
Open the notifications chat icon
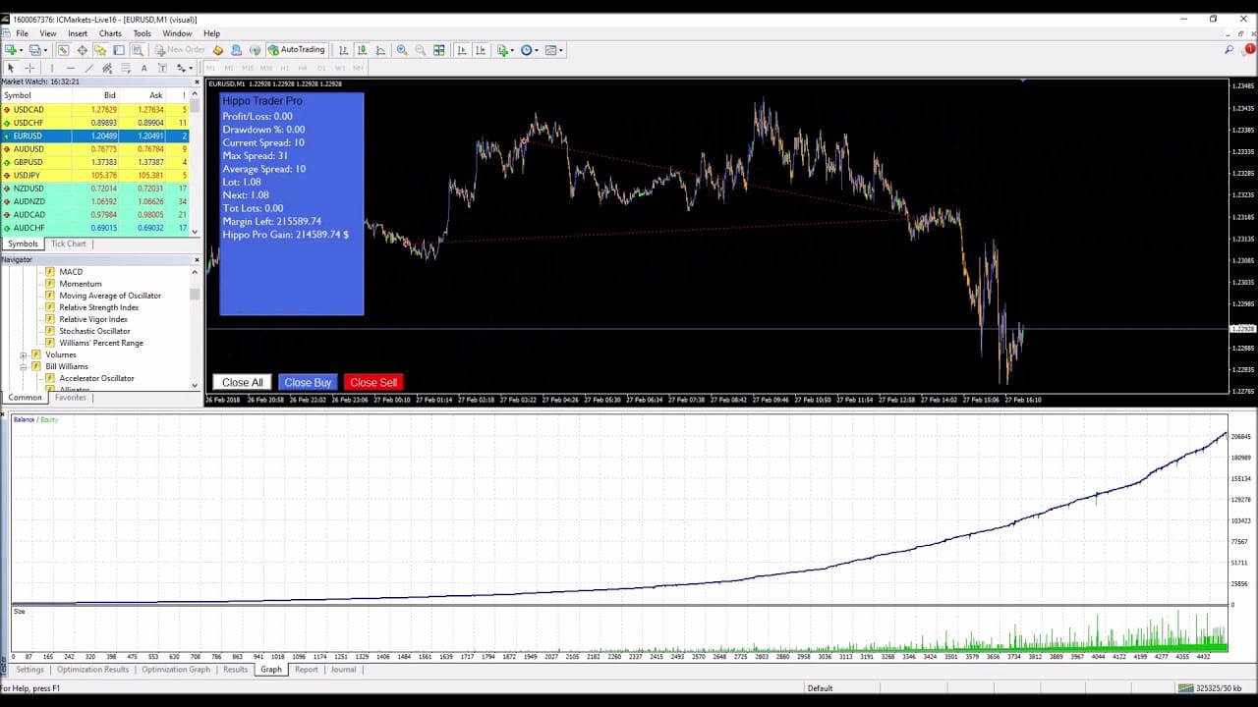pyautogui.click(x=1247, y=50)
